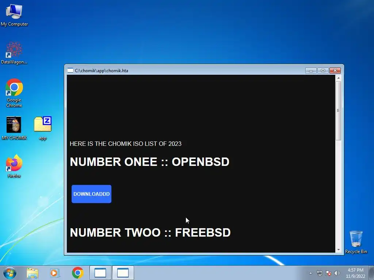Viewport: 374px width, 280px height.
Task: Click the vertical scrollbar thumb in chomik window
Action: click(338, 111)
